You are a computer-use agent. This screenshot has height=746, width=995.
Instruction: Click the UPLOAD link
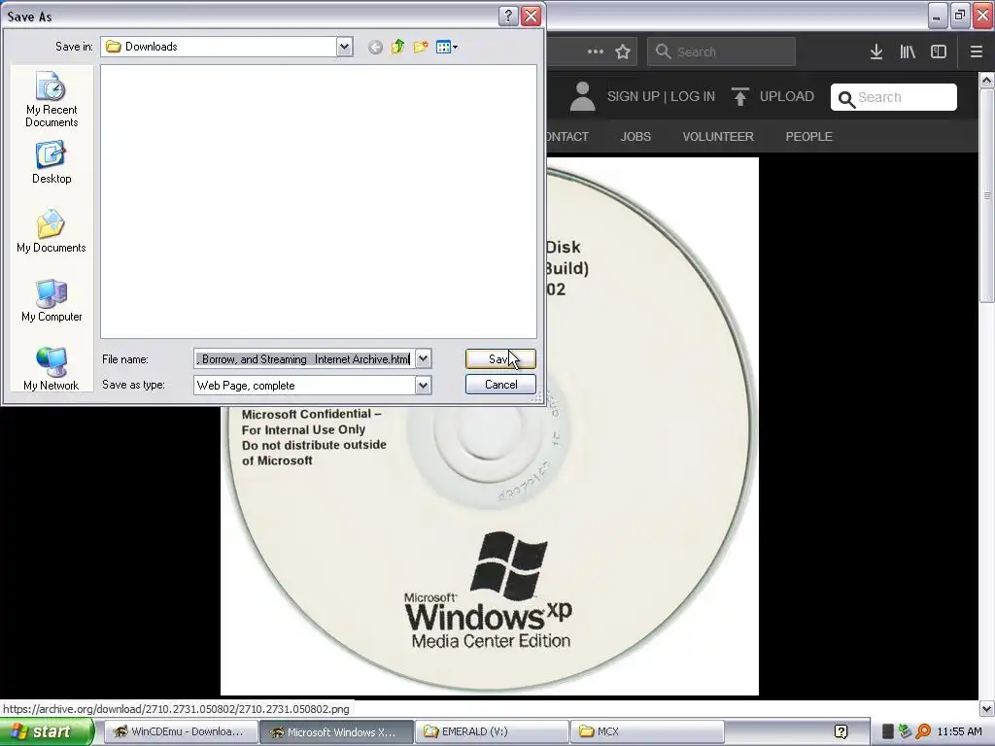pyautogui.click(x=787, y=96)
